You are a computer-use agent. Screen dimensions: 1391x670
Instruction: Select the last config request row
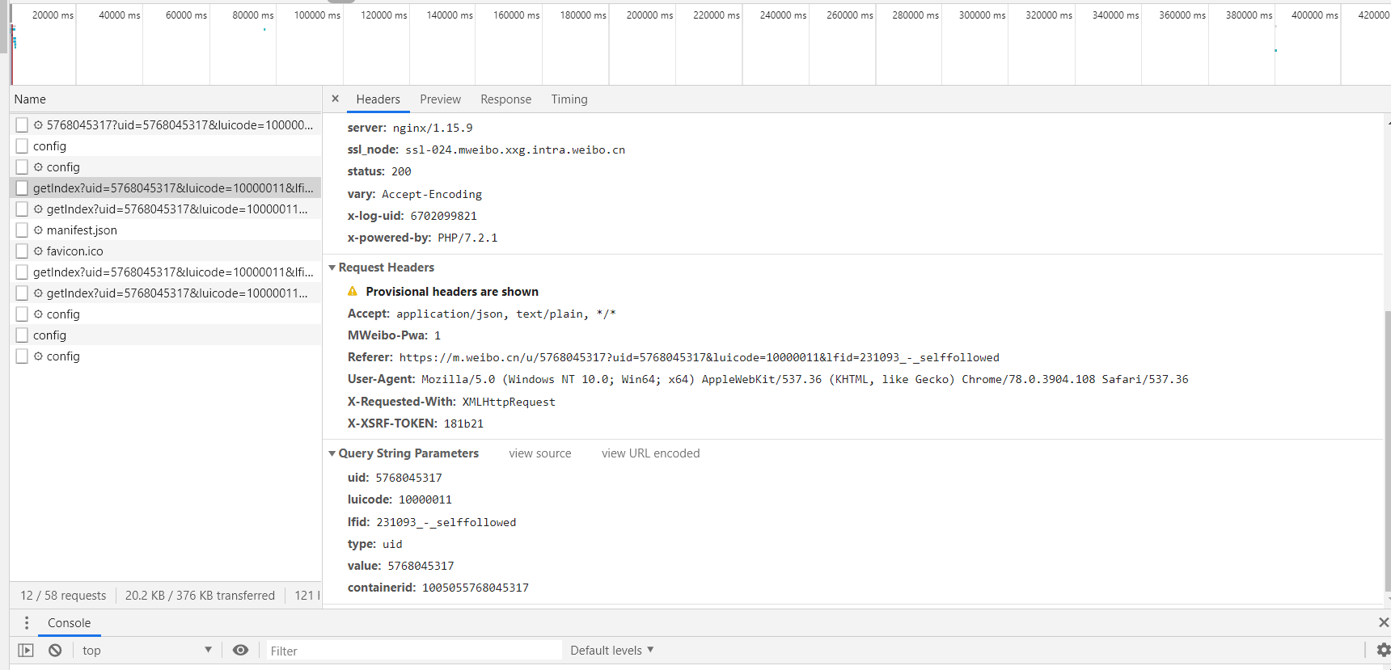coord(165,356)
